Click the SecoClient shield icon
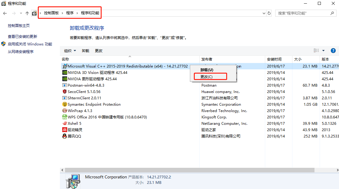Screen dimensions: 339x189 pos(64,91)
